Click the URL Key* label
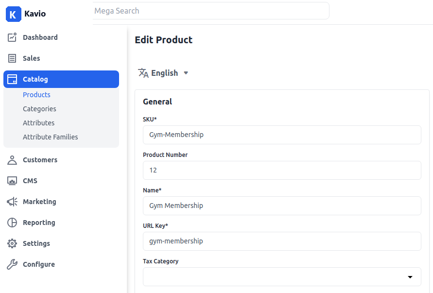The image size is (433, 293). 156,226
